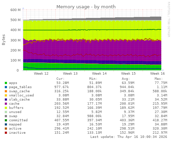Click the navy mapped legend swatch

point(6,124)
